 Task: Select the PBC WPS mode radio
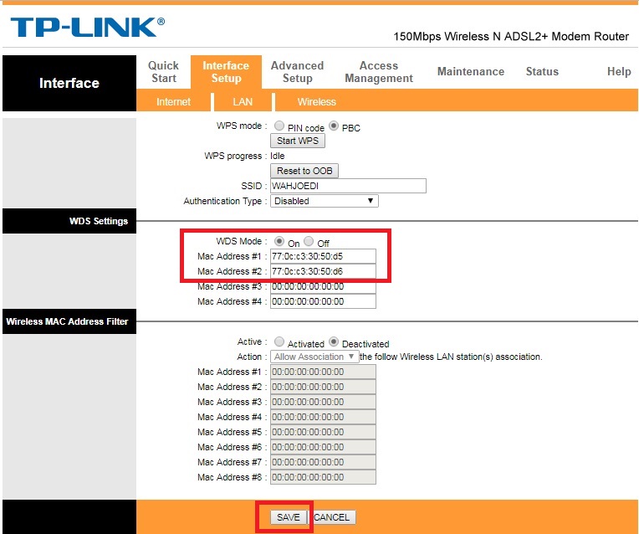tap(334, 126)
